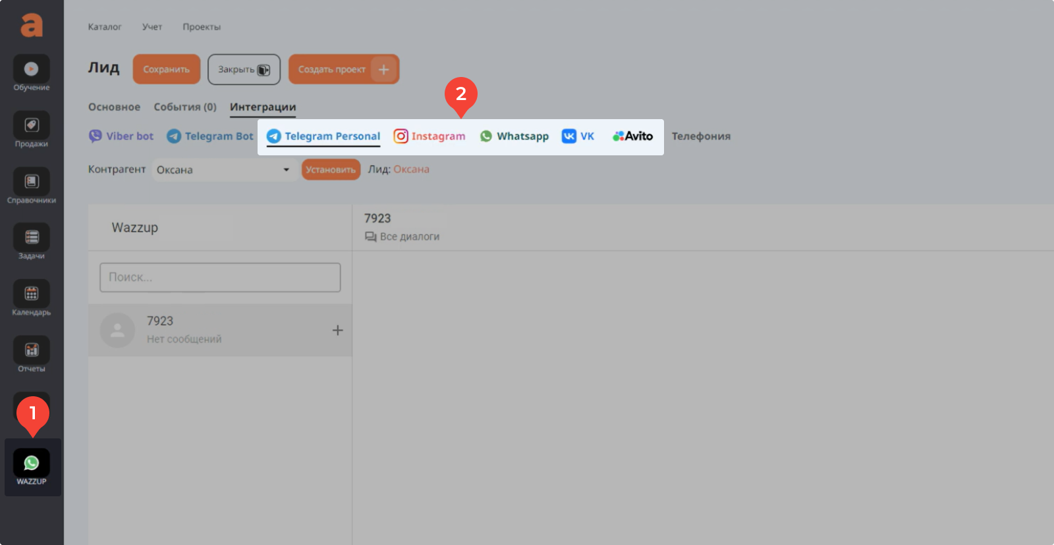Image resolution: width=1054 pixels, height=545 pixels.
Task: Click the plus on Создать проект button
Action: tap(383, 69)
